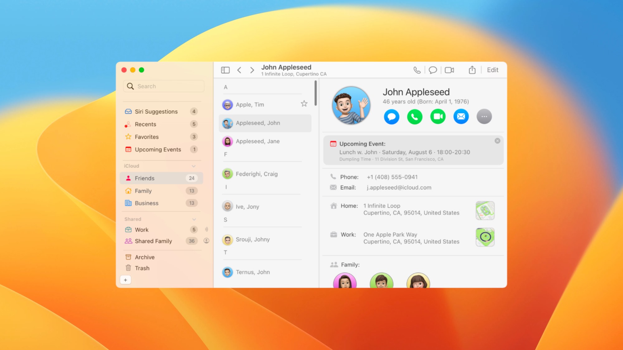The image size is (623, 350).
Task: Toggle favorite star for Tim Apple
Action: tap(304, 104)
